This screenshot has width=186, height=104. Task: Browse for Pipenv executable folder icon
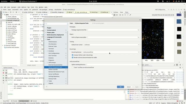(138, 37)
